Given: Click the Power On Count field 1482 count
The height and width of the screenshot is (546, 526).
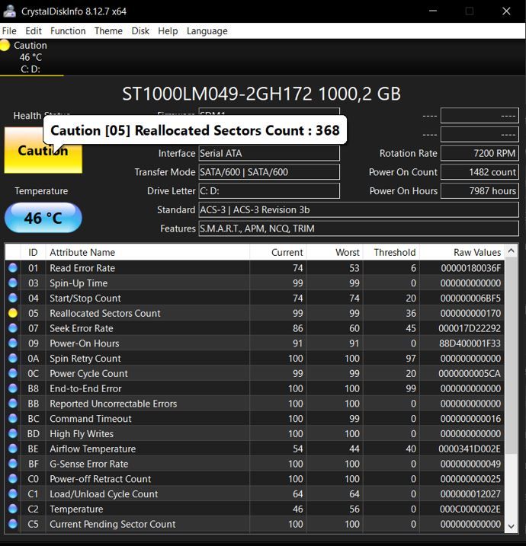Looking at the screenshot, I should click(479, 172).
